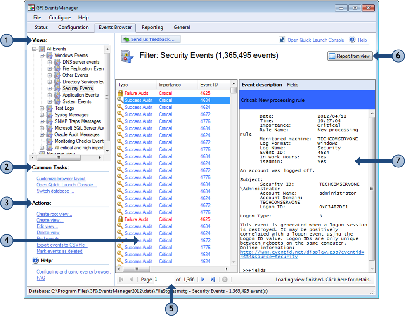Click the Customize browser layout link
Viewport: 405px width, 316px height.
click(61, 179)
